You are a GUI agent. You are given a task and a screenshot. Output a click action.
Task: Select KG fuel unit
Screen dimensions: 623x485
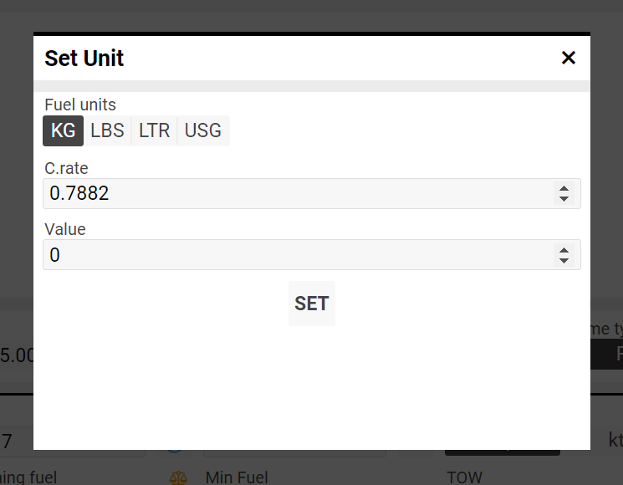(x=64, y=130)
